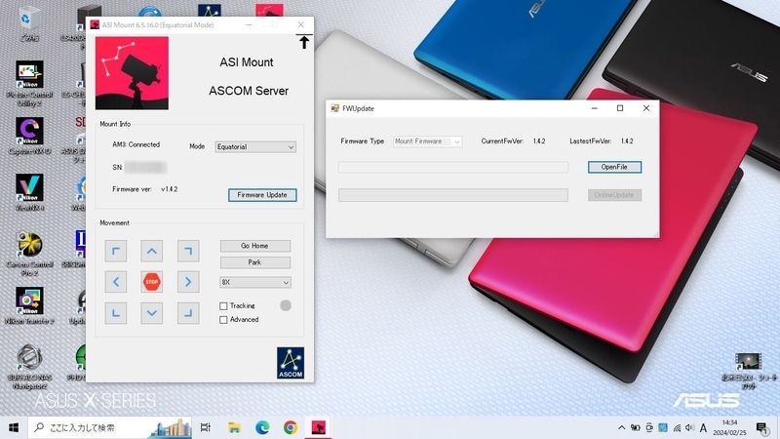The image size is (780, 439).
Task: Open the notification center icon
Action: pos(761,428)
